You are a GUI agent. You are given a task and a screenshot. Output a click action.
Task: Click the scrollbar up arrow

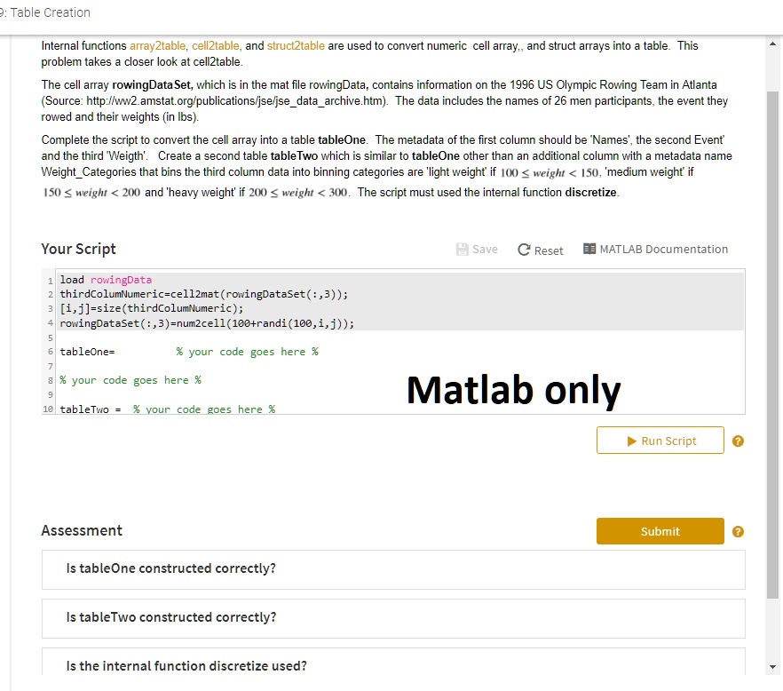coord(772,44)
